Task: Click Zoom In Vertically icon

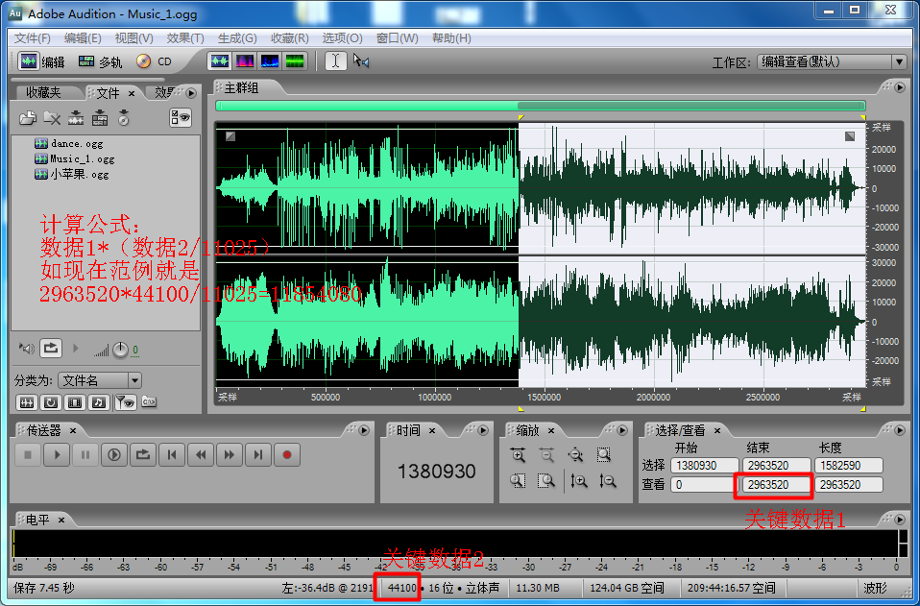Action: pos(578,481)
